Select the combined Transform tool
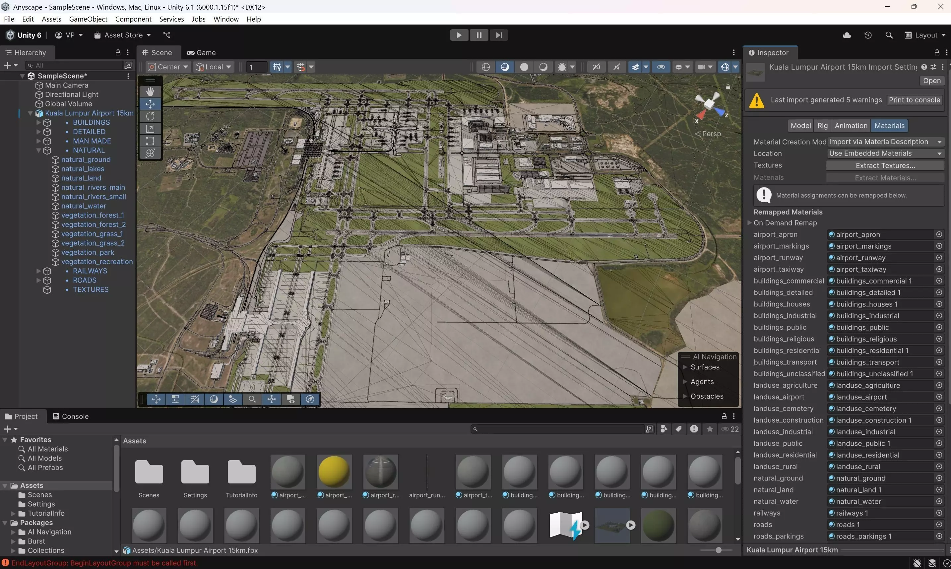 [x=150, y=153]
